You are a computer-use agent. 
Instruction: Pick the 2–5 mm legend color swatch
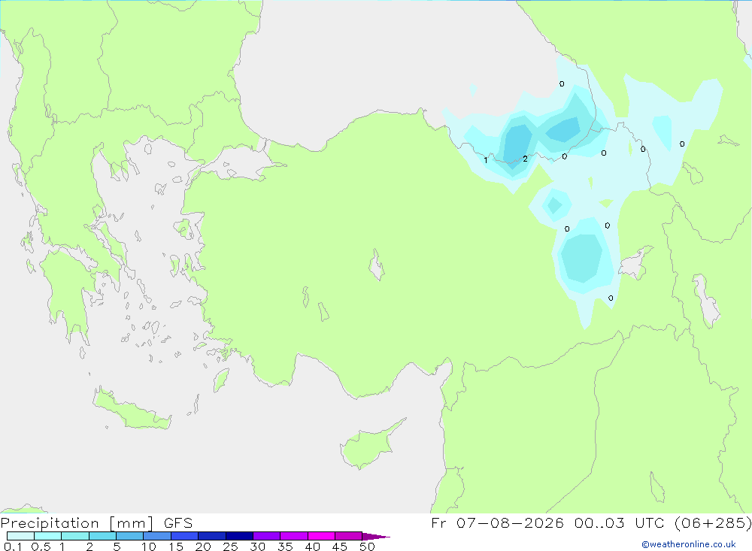[102, 536]
